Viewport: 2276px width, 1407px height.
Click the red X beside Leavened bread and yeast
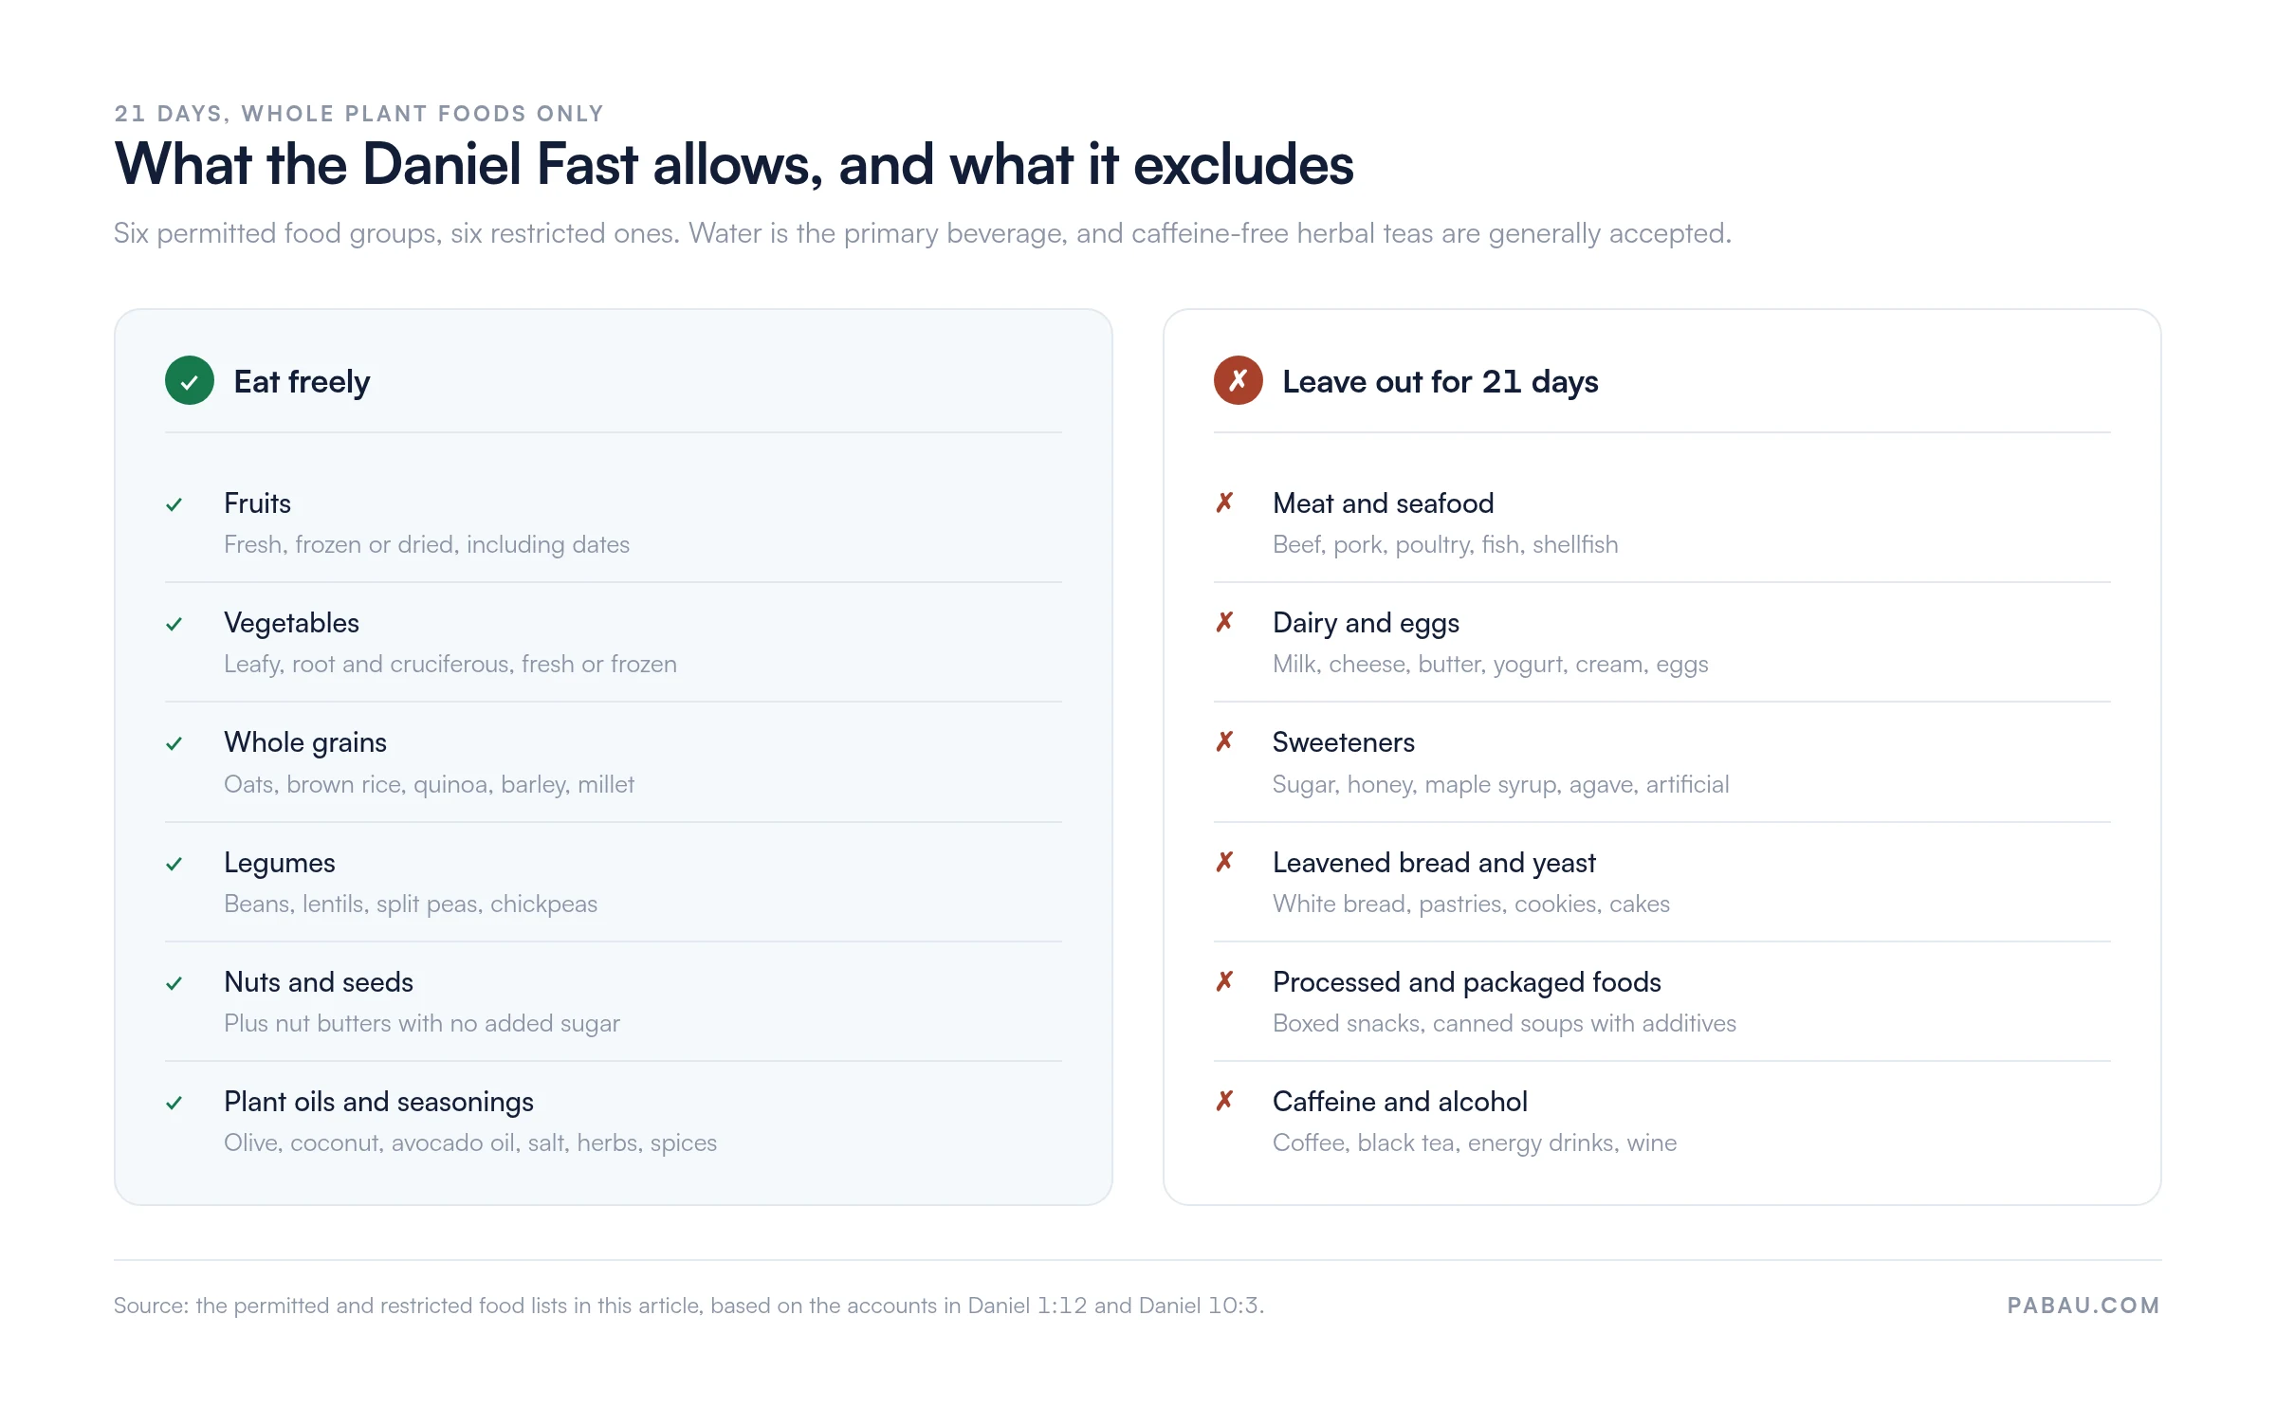[1224, 862]
